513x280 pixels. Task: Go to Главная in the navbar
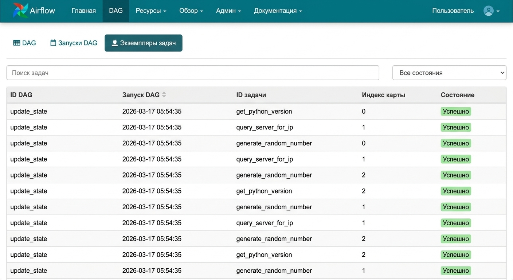pyautogui.click(x=83, y=11)
